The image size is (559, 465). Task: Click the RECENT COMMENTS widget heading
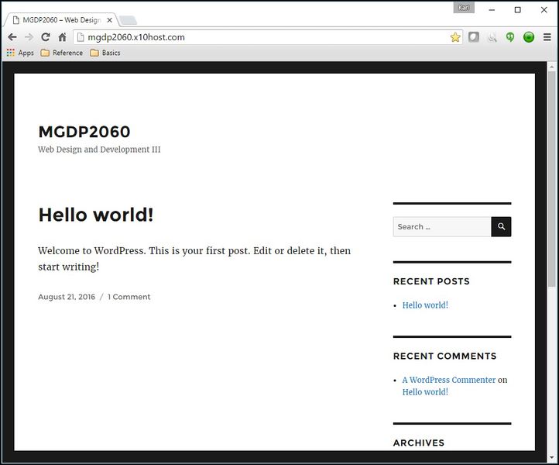(444, 356)
